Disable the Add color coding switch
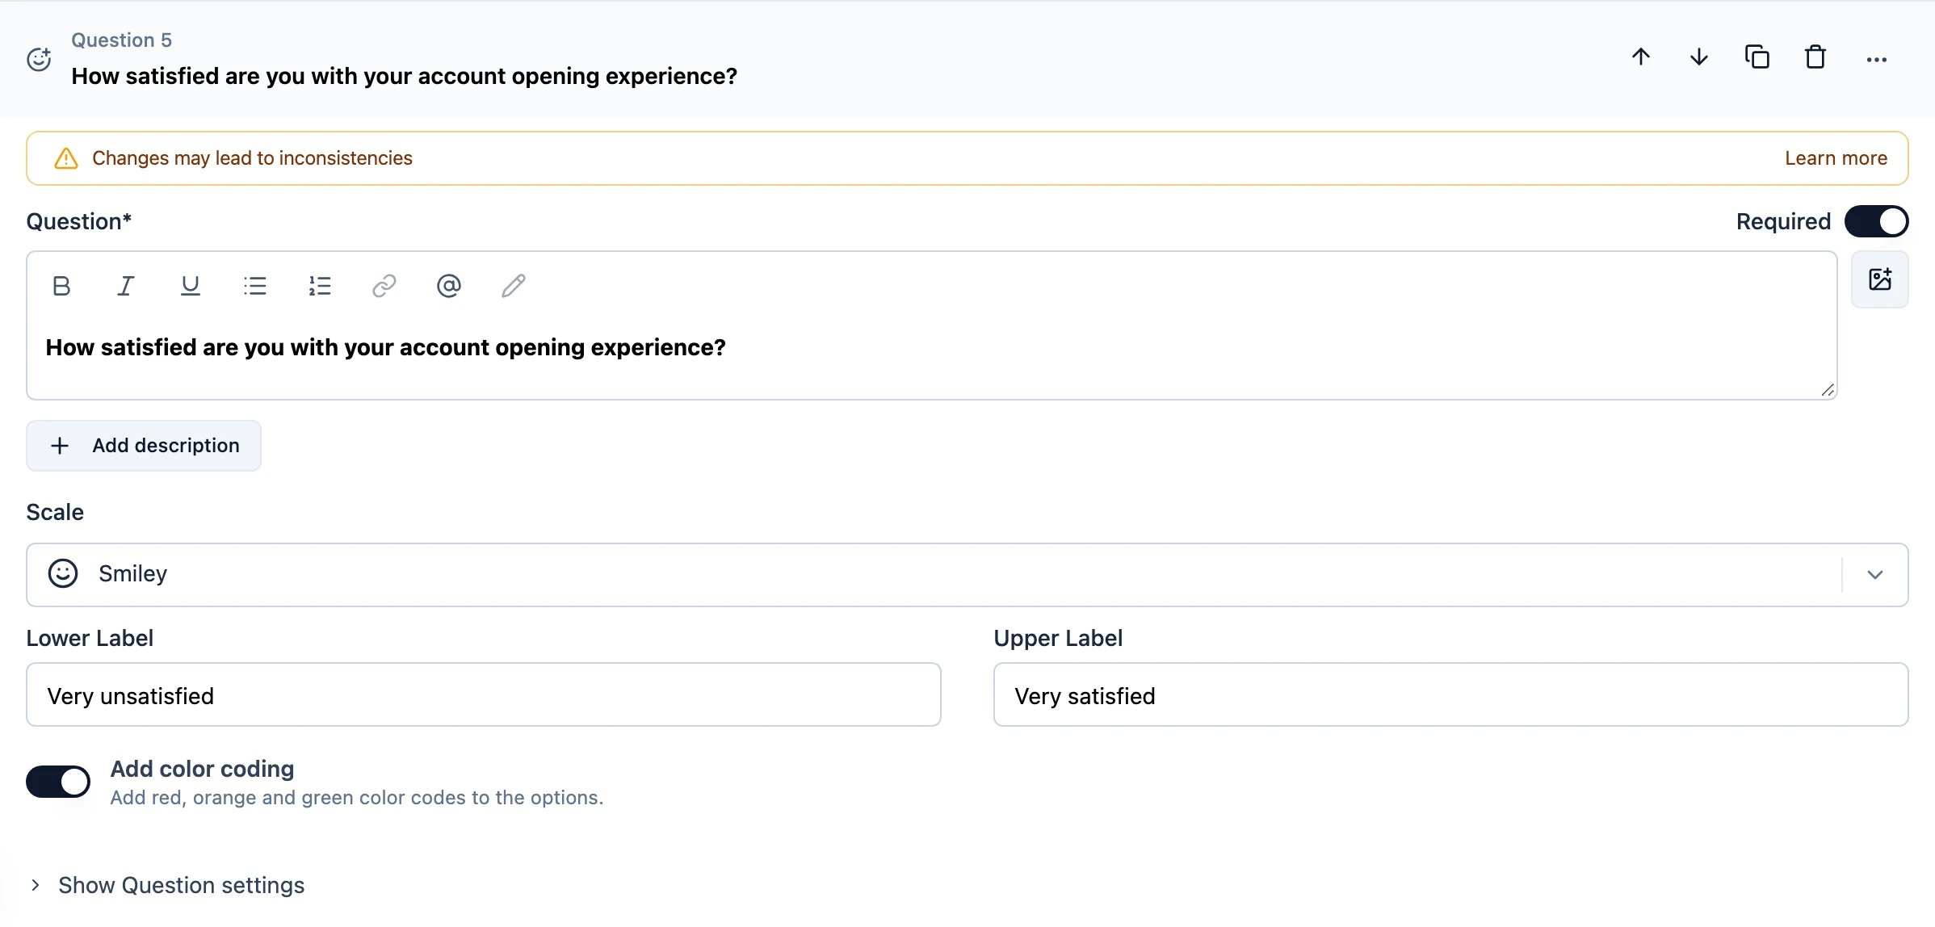Image resolution: width=1935 pixels, height=927 pixels. tap(58, 782)
